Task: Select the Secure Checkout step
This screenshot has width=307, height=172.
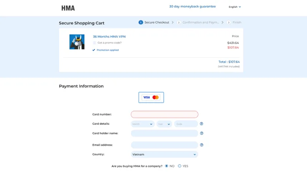Action: (154, 23)
